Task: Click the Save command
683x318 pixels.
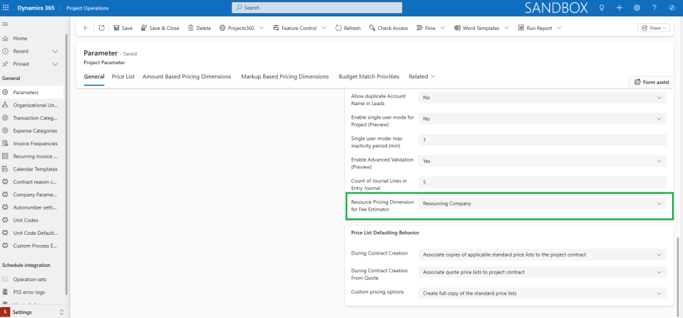Action: coord(122,28)
